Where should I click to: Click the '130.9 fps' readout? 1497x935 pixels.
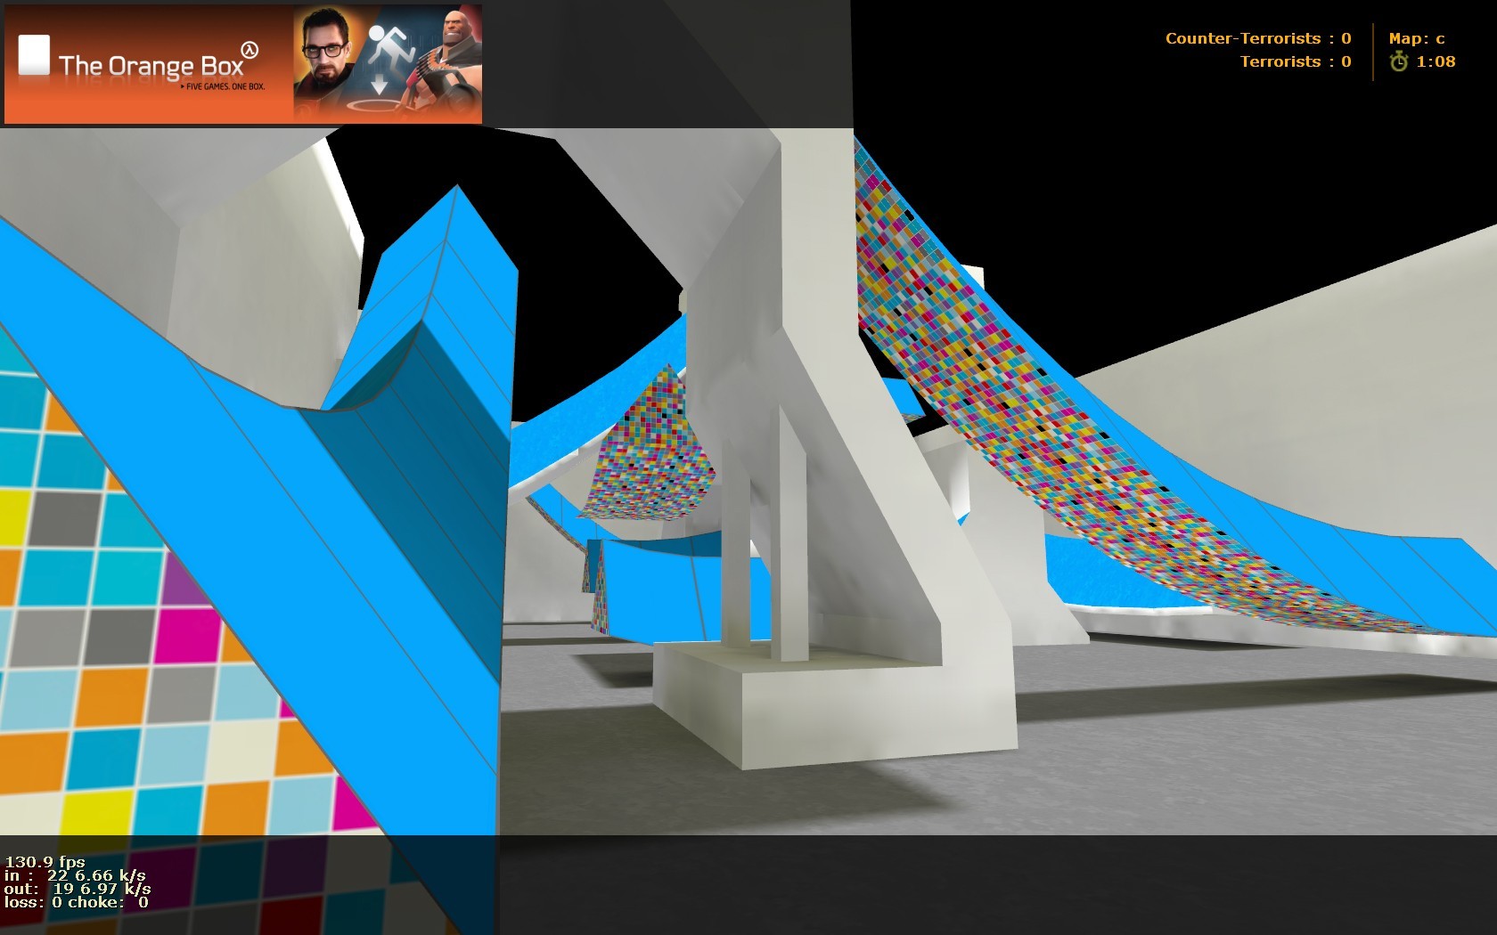[x=45, y=861]
